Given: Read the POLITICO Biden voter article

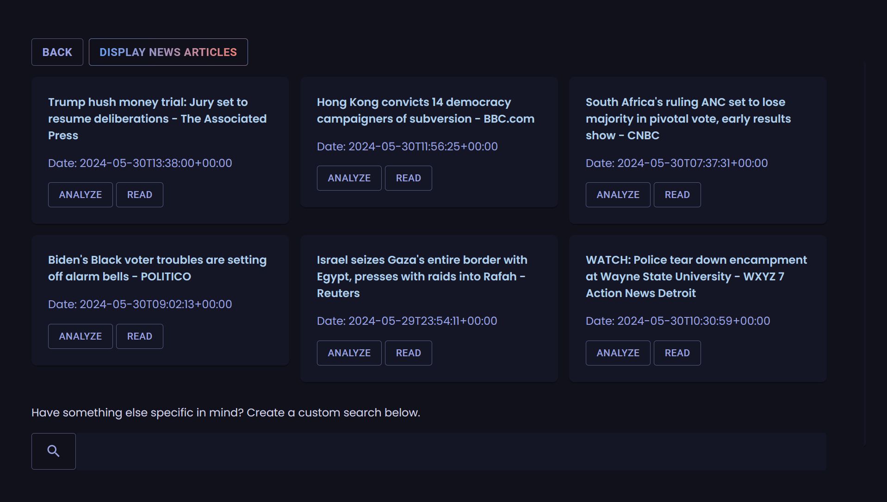Looking at the screenshot, I should [140, 336].
